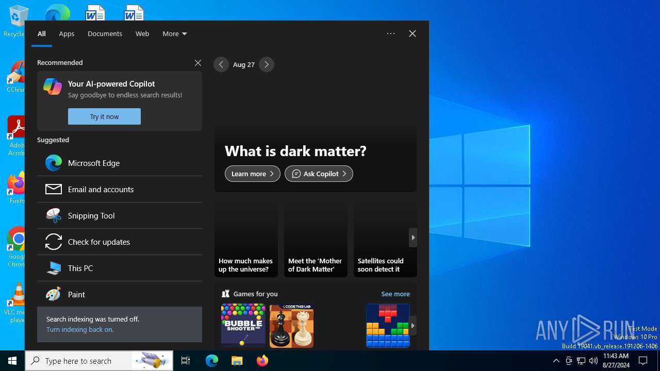Open chess game thumbnail
The width and height of the screenshot is (660, 371).
tap(291, 326)
